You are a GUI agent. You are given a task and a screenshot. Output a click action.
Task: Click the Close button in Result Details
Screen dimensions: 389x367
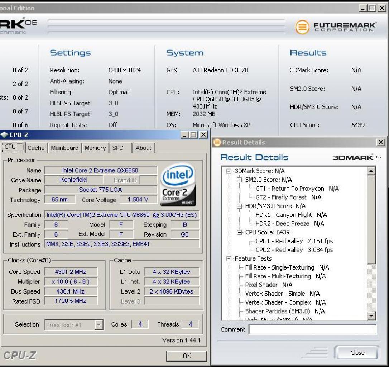[x=357, y=353]
